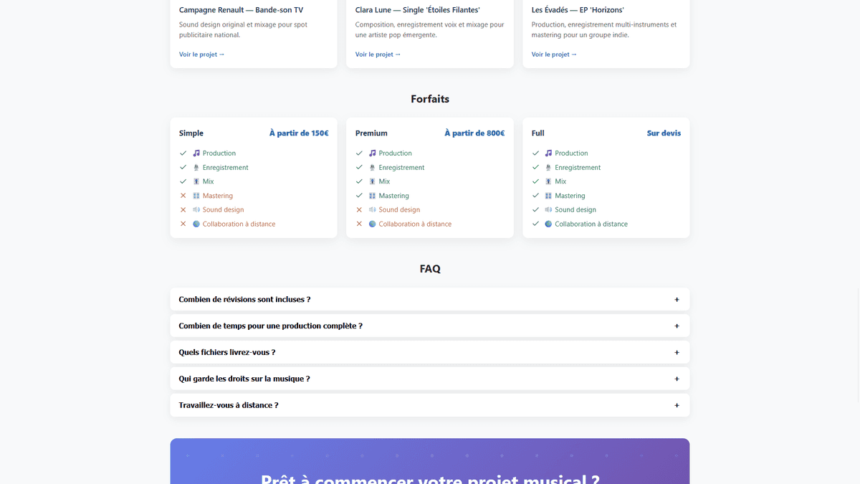Screen dimensions: 860x484
Task: Expand 'Quels fichiers livrez-vous ?' plus sign
Action: (x=677, y=353)
